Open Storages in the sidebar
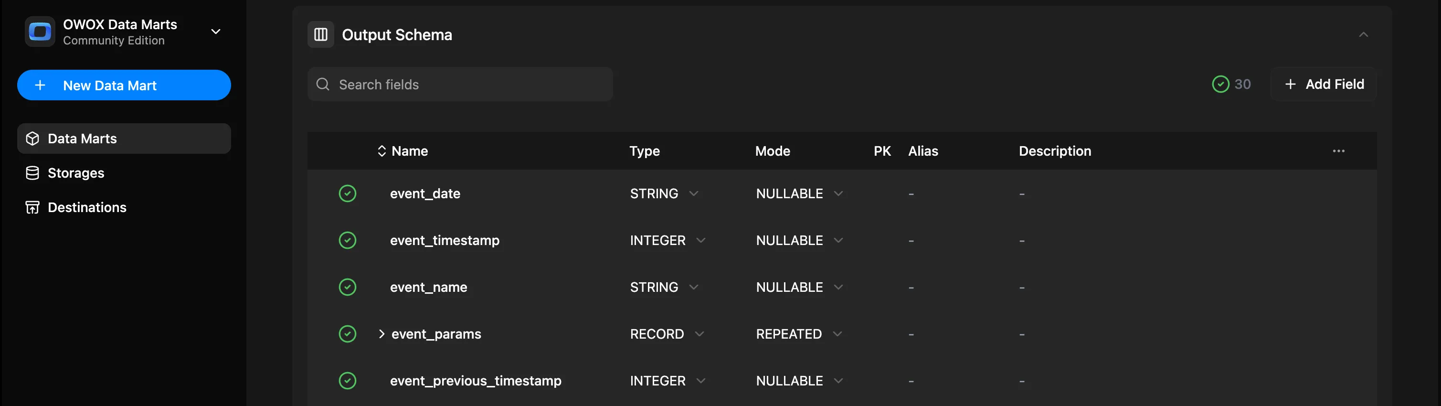Screen dimensions: 1441x406 (76, 173)
